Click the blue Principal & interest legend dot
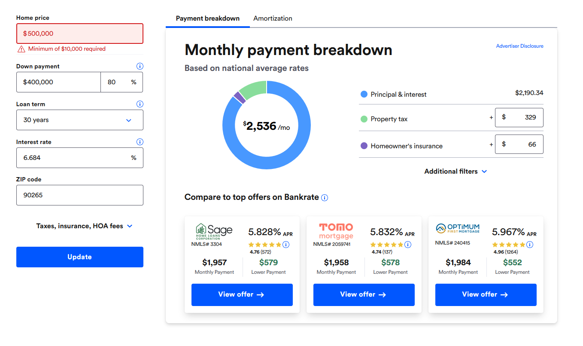This screenshot has height=346, width=583. click(x=364, y=94)
